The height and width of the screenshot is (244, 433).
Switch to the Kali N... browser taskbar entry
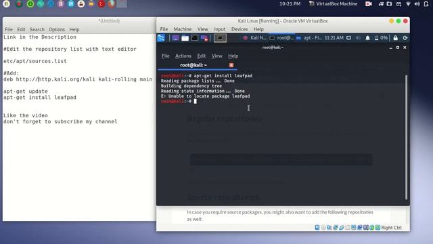pos(254,38)
